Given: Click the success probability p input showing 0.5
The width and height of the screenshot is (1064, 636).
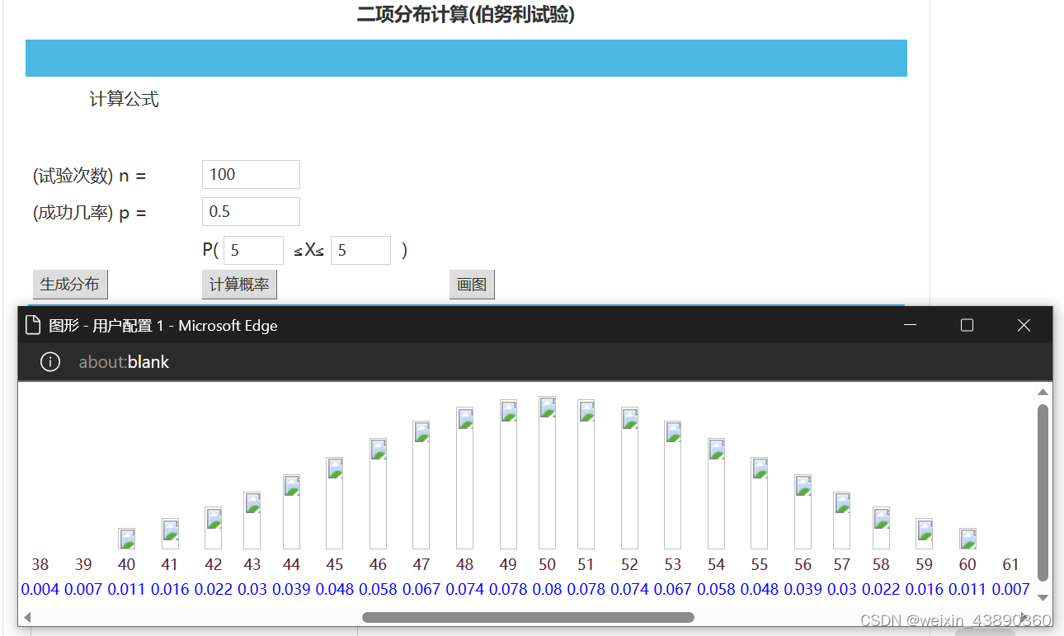Looking at the screenshot, I should [251, 211].
